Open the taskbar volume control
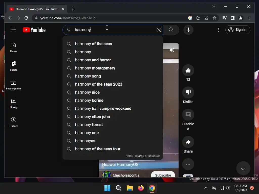Image resolution: width=259 pixels, height=194 pixels. click(228, 188)
